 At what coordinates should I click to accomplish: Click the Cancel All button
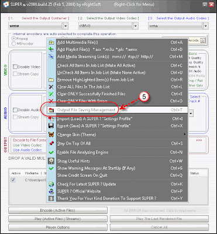159,228
